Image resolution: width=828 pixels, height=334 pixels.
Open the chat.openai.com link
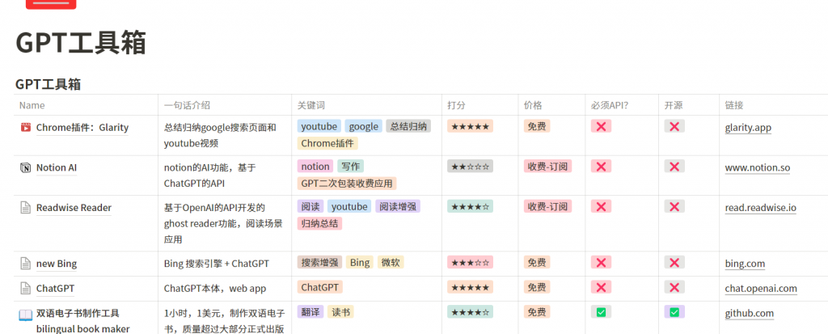761,289
